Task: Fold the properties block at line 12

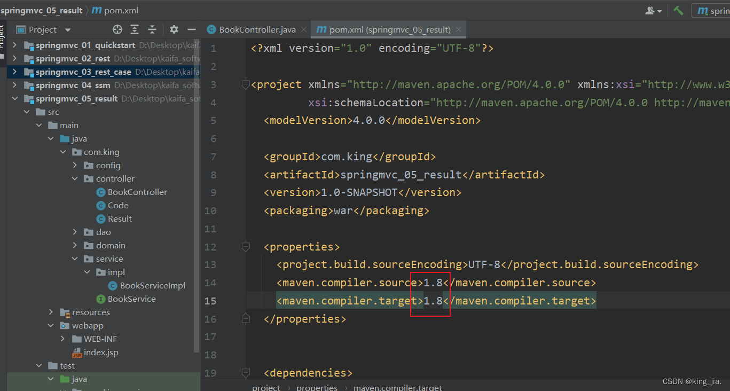Action: click(x=246, y=247)
